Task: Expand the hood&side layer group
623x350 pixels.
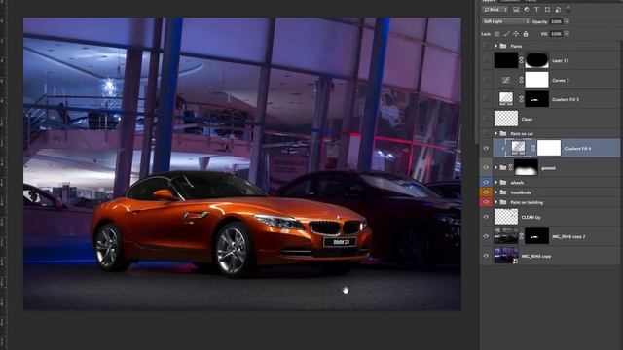Action: pyautogui.click(x=495, y=192)
